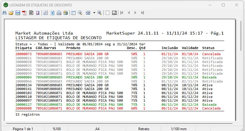Toggle the page layout view icon
This screenshot has width=245, height=131.
(x=73, y=13)
